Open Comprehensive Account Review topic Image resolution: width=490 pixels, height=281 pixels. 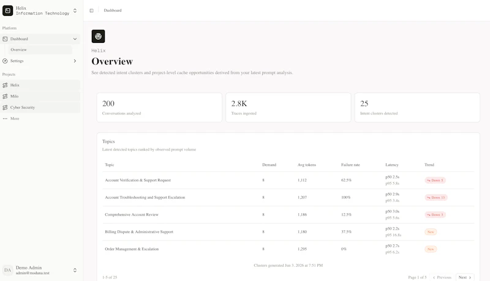[x=132, y=214]
